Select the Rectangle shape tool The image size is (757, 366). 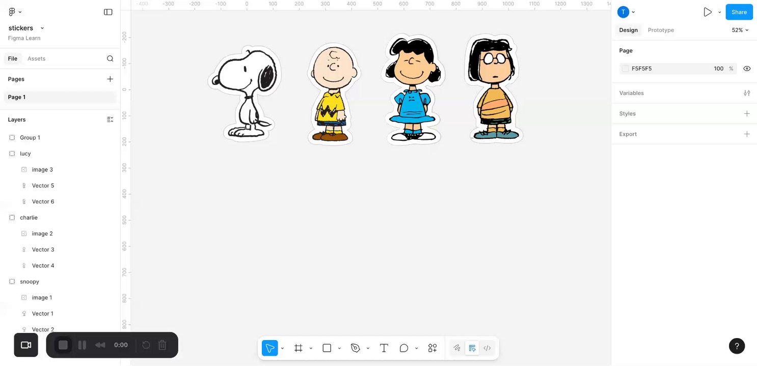click(327, 348)
